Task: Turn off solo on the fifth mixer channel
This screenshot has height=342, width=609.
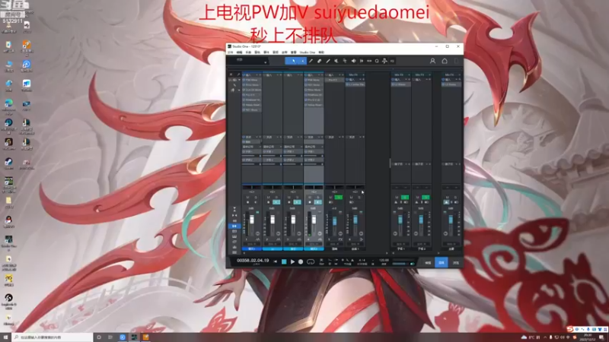Action: [x=338, y=198]
